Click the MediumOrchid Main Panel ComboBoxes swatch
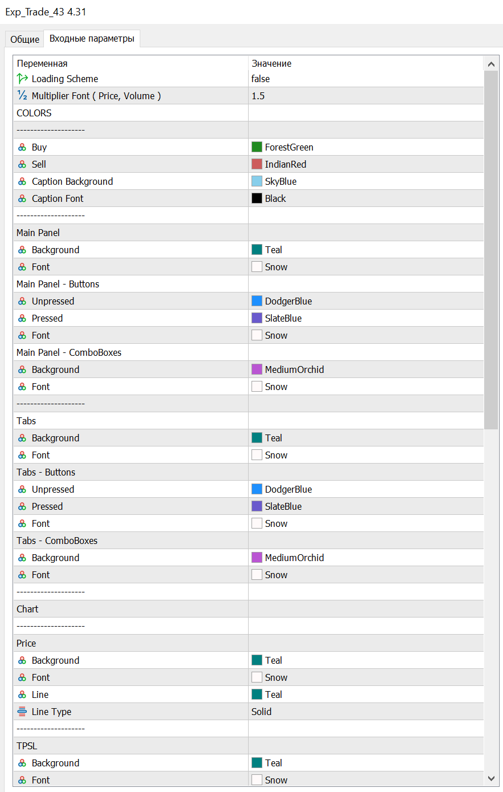This screenshot has width=503, height=792. click(257, 369)
